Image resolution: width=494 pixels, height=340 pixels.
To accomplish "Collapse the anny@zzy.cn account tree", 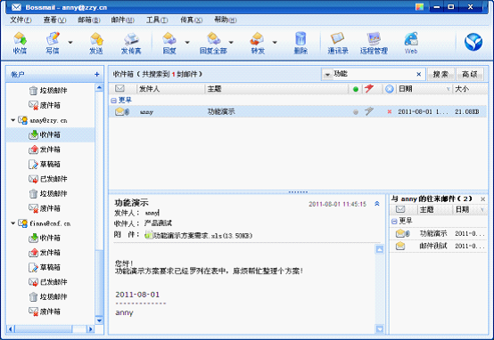I will click(12, 120).
